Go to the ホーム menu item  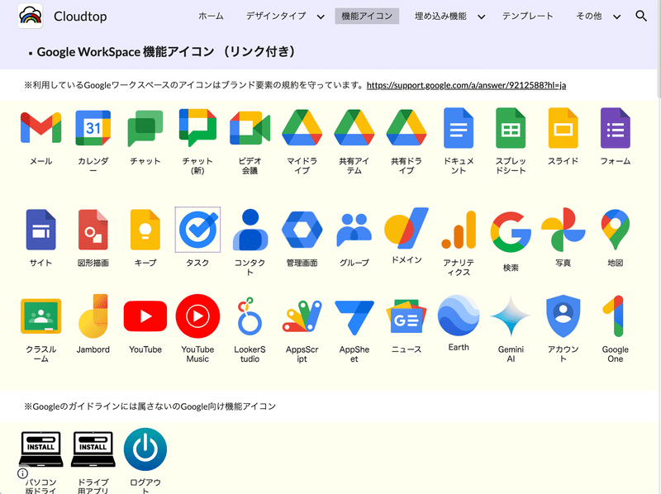tap(211, 16)
